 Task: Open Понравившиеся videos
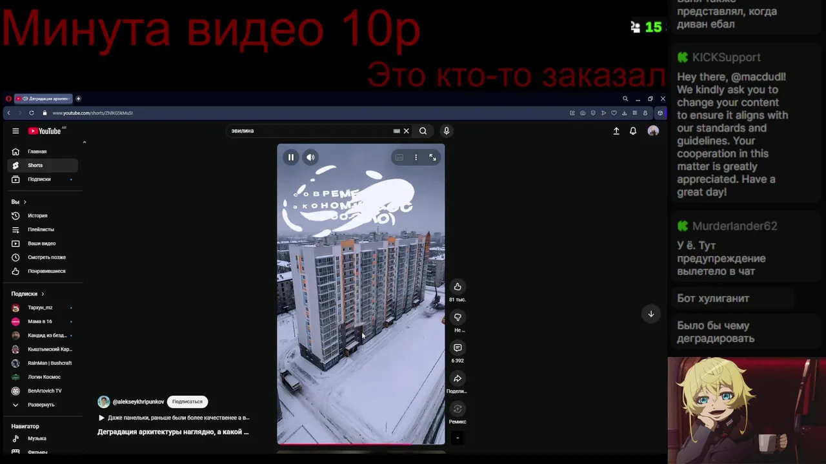(x=43, y=271)
